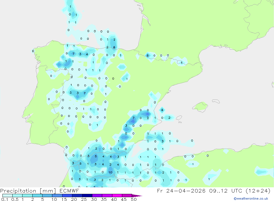Screen dimensions: 274x201
Task: Click the '50' legend scale label
Action: [x=134, y=199]
